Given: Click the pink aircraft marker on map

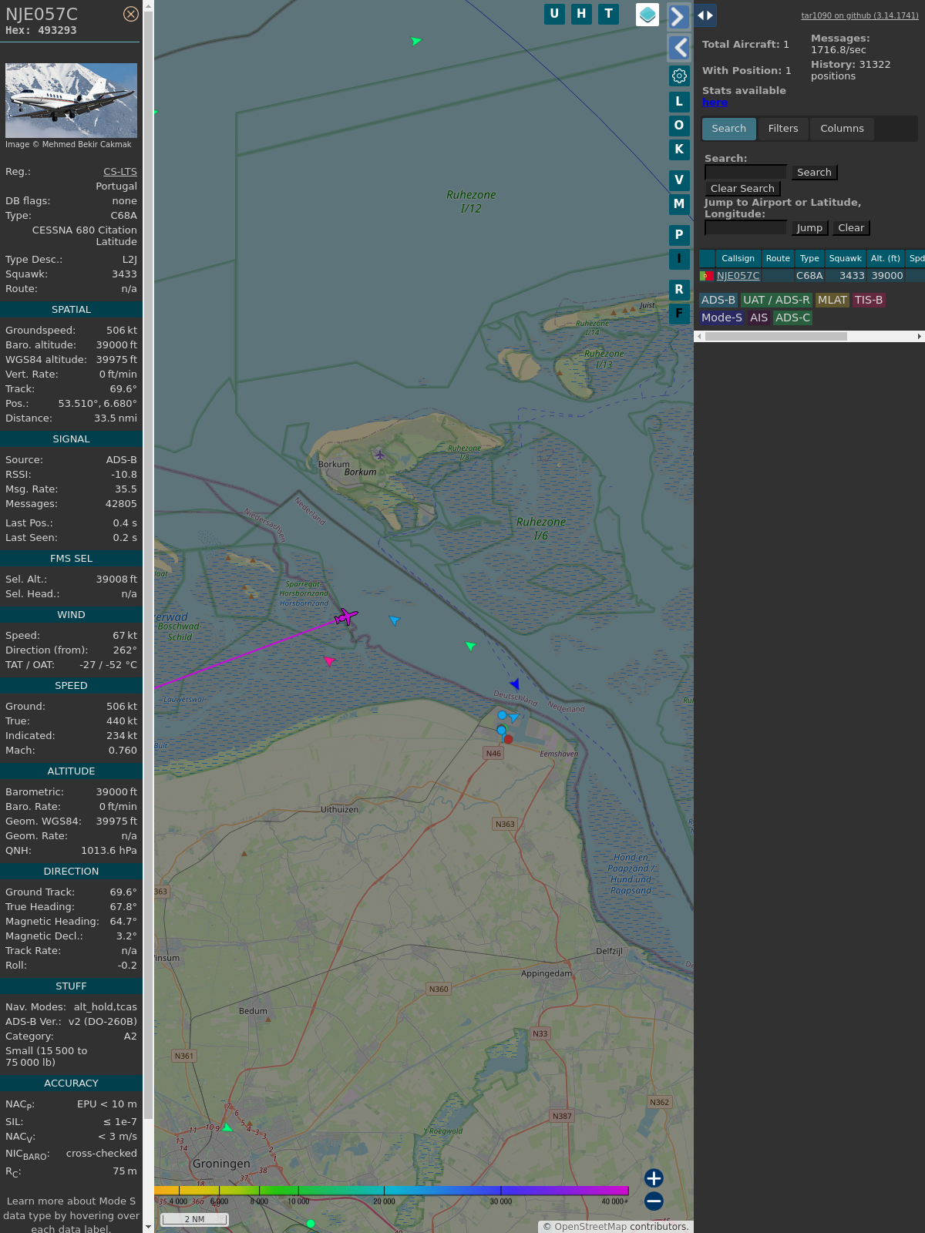Looking at the screenshot, I should pyautogui.click(x=329, y=660).
